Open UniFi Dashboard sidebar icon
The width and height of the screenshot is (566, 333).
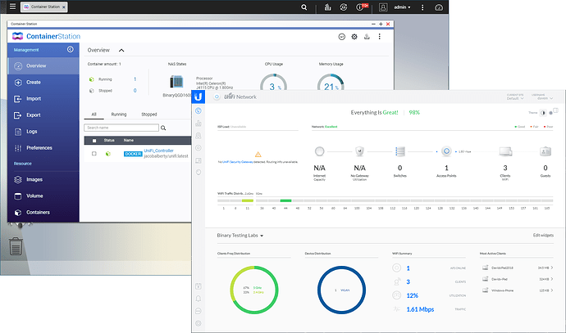tap(199, 111)
